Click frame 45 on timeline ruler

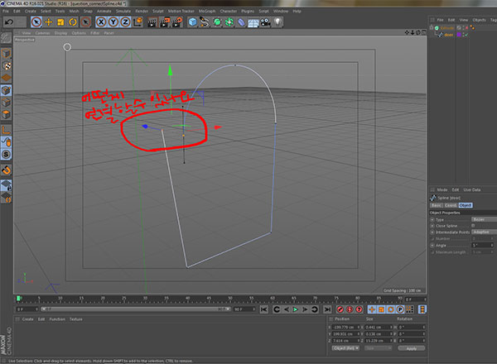(x=209, y=299)
